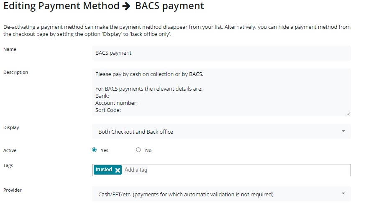Click the Provider field label

tap(13, 190)
